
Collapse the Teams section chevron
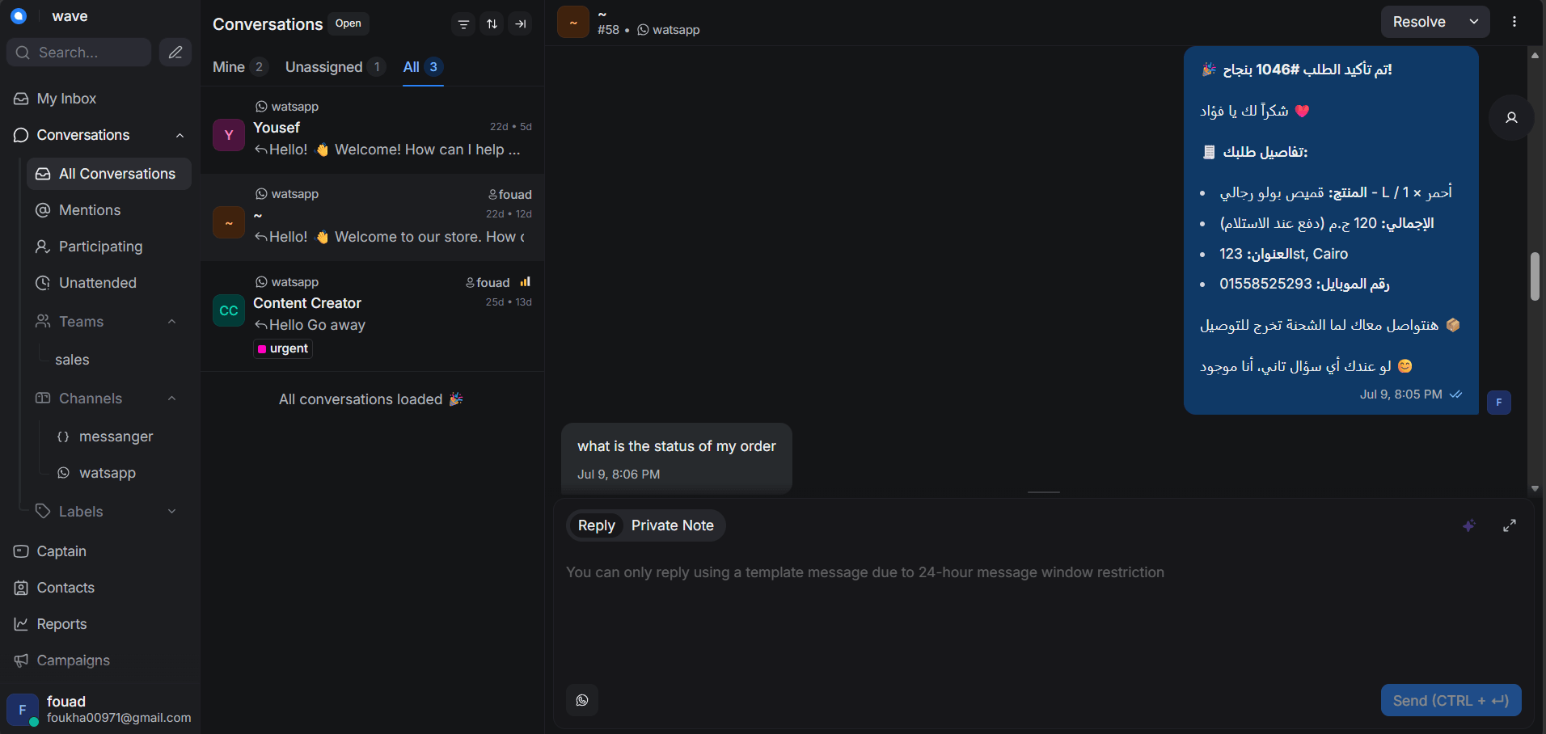[x=171, y=322]
